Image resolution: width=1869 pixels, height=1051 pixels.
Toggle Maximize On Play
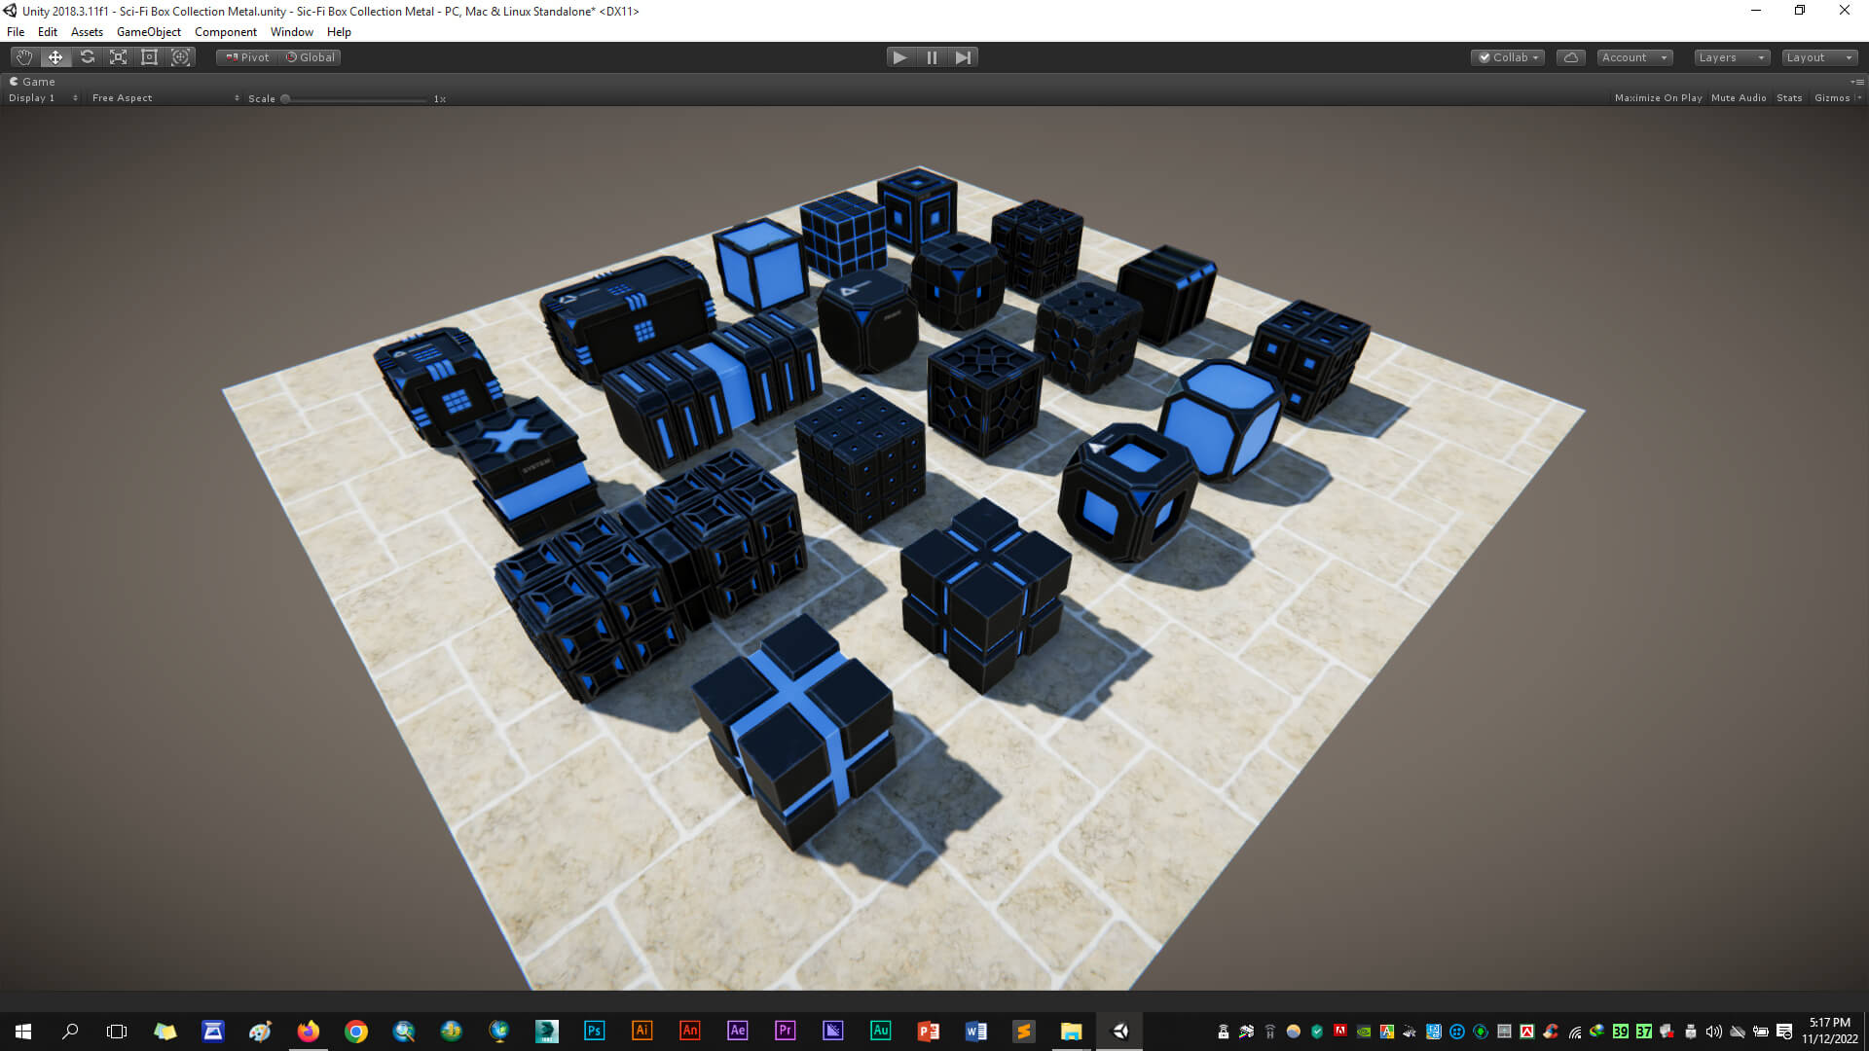pyautogui.click(x=1658, y=98)
